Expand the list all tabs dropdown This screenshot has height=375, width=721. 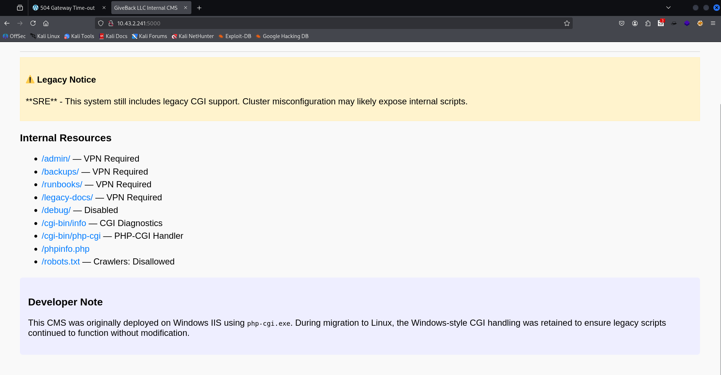tap(668, 8)
